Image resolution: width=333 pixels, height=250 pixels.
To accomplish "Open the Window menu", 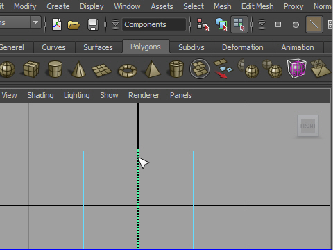I will [x=127, y=6].
